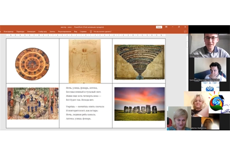Select the dim video tile labeled Vladistova

coord(210,122)
